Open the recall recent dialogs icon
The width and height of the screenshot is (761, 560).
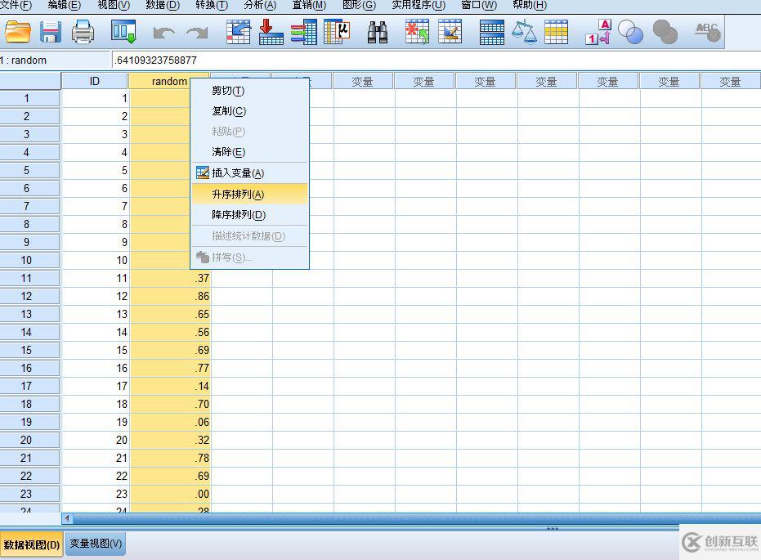click(123, 32)
